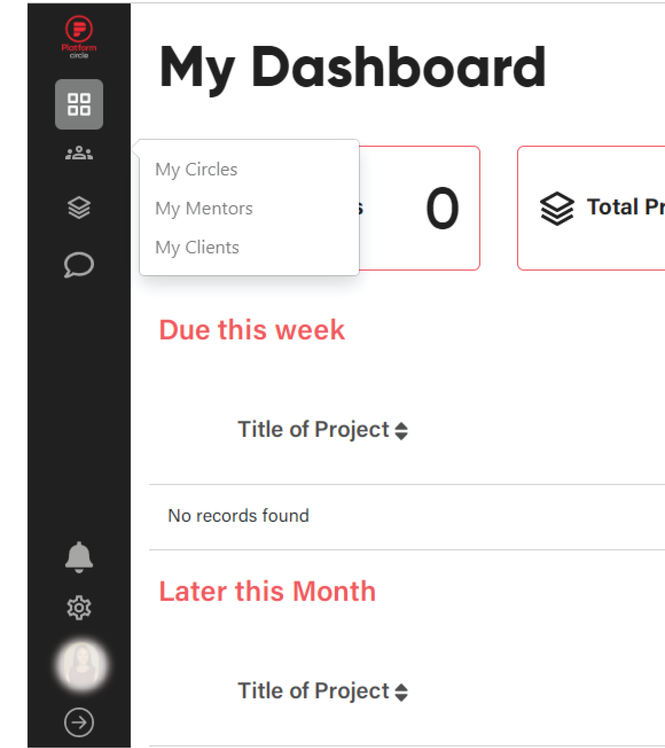
Task: Open the dashboard grid icon in sidebar
Action: [x=79, y=104]
